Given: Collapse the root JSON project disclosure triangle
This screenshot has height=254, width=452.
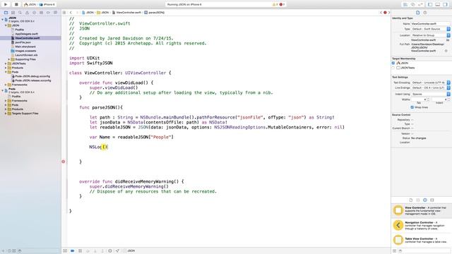Looking at the screenshot, I should [x=3, y=20].
